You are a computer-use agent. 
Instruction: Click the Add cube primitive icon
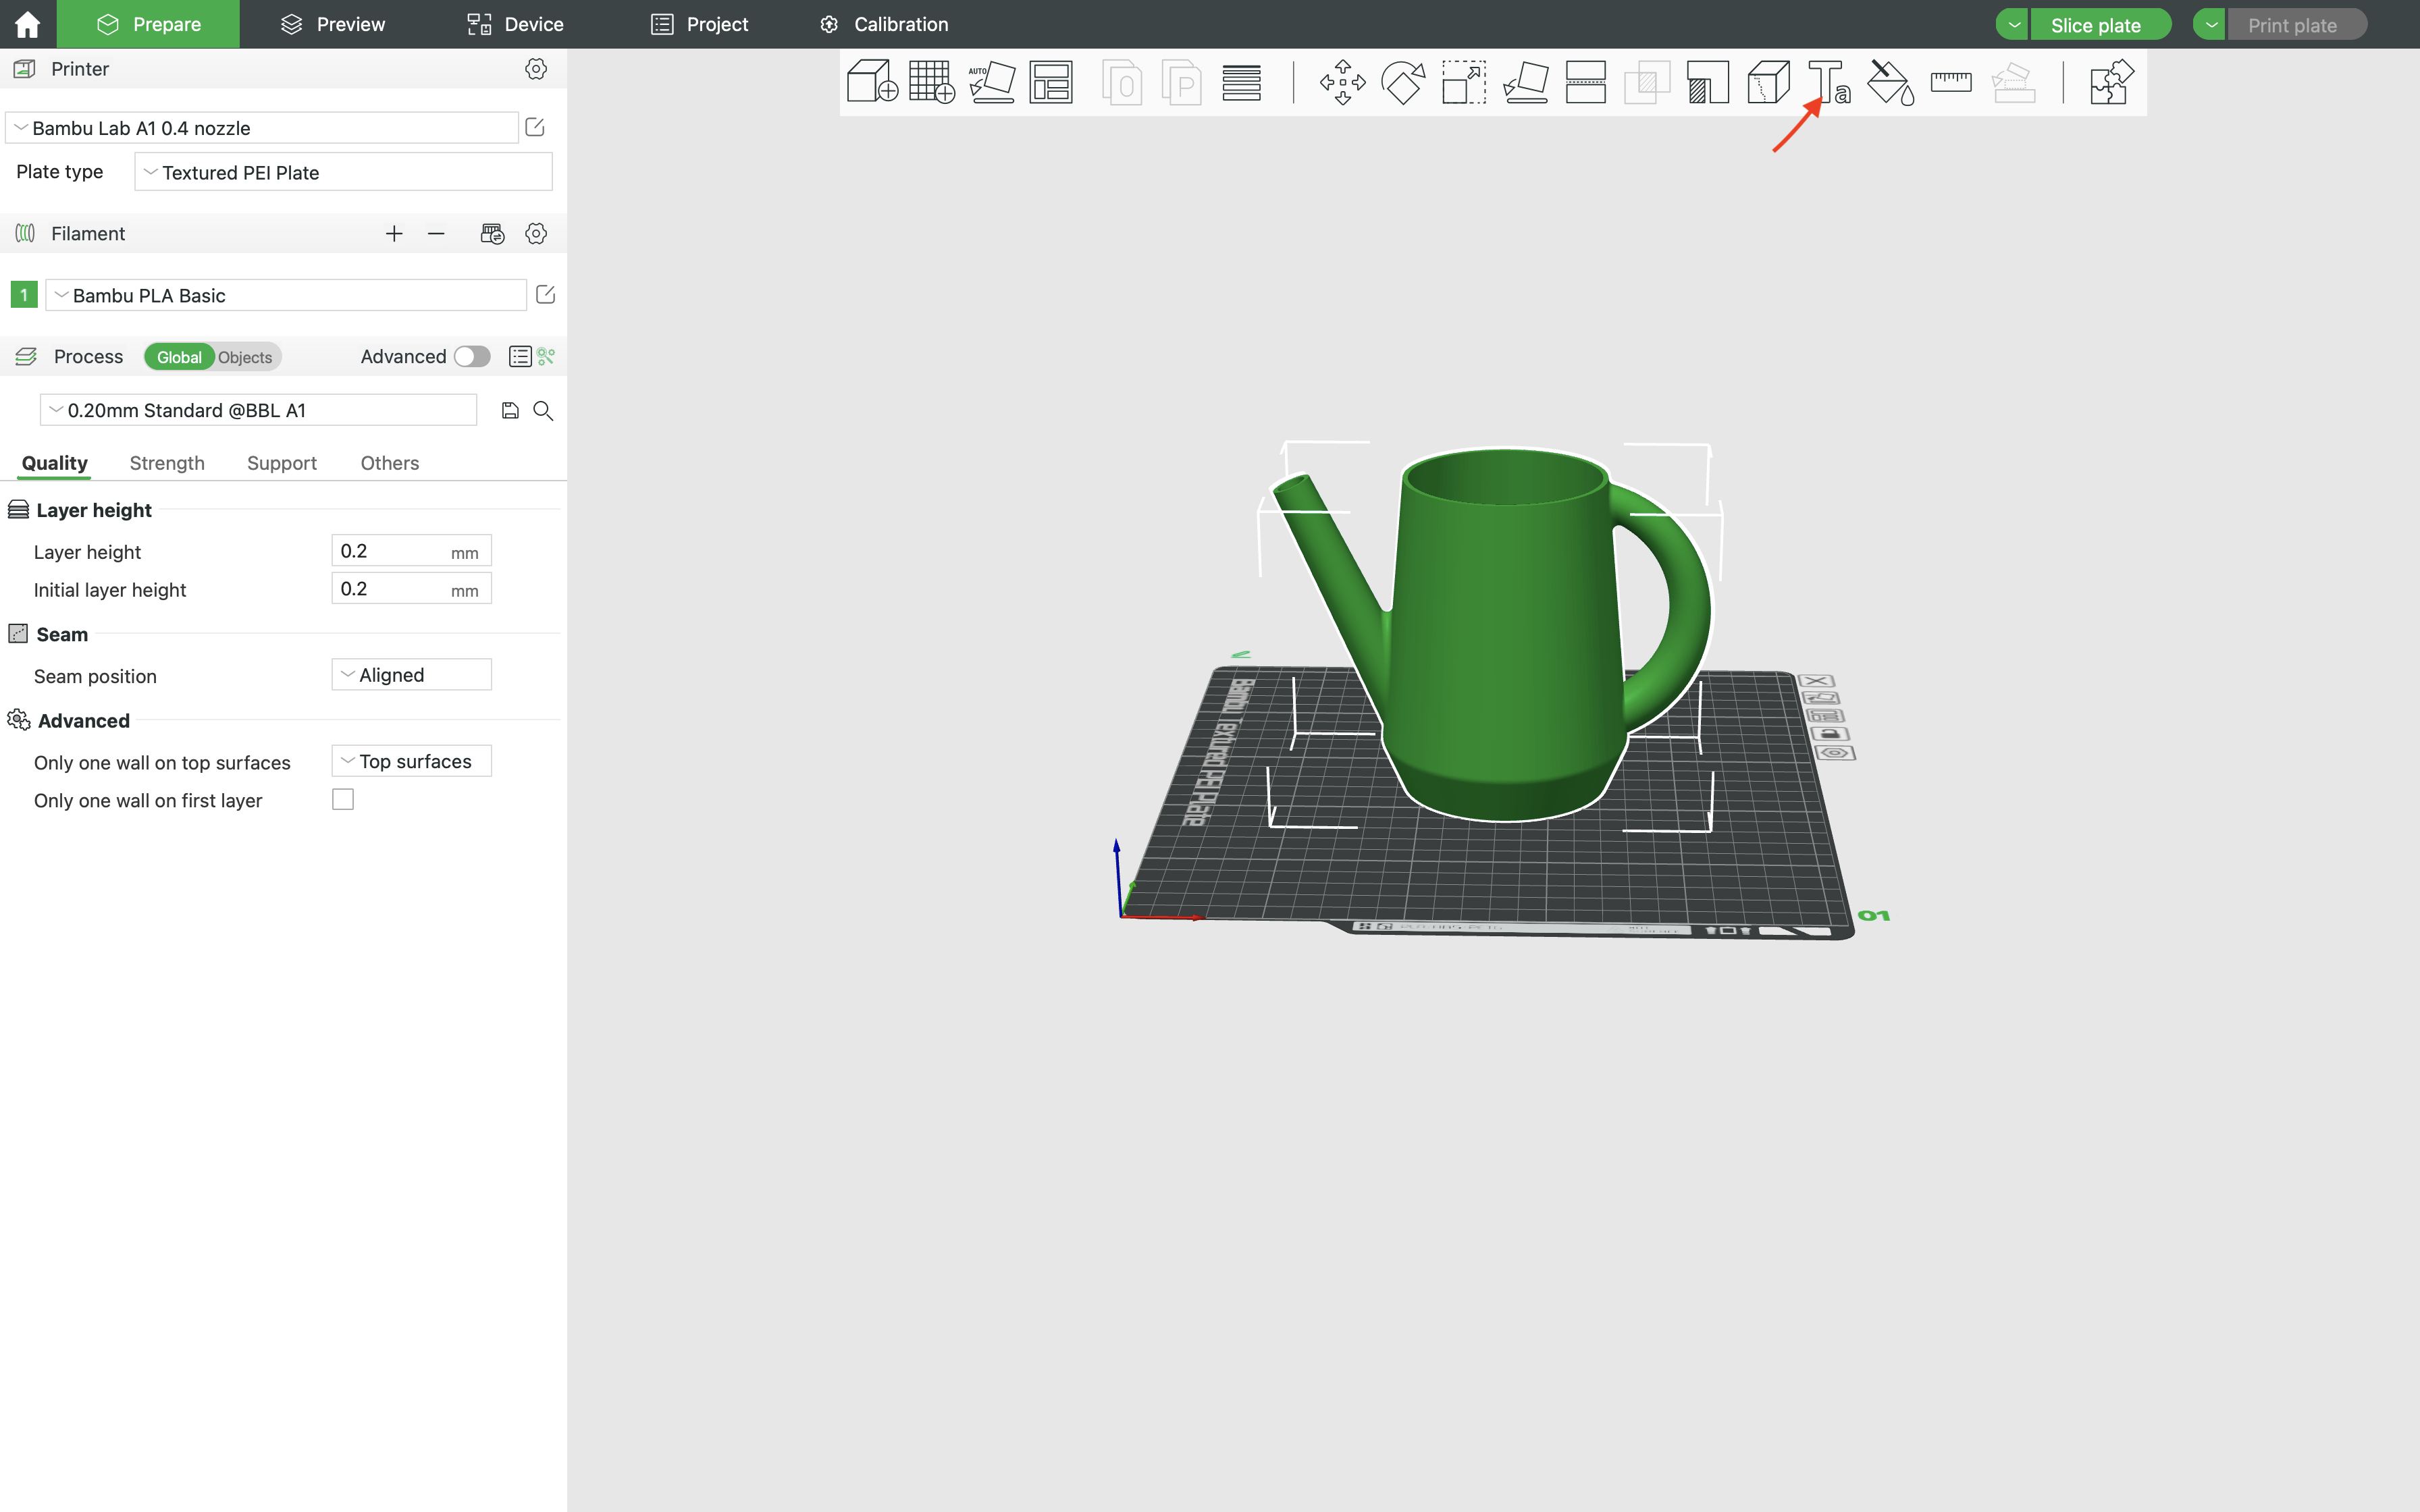click(871, 81)
